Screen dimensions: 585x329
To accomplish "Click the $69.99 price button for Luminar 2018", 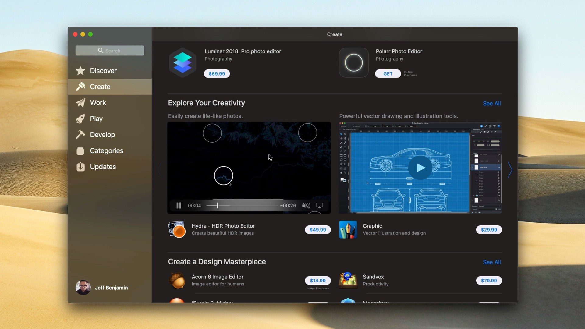I will click(x=217, y=73).
